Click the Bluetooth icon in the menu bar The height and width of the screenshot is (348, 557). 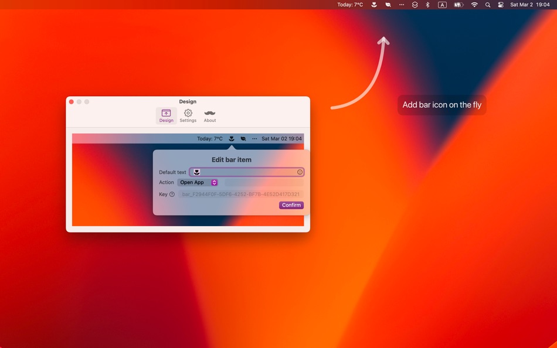(x=427, y=5)
